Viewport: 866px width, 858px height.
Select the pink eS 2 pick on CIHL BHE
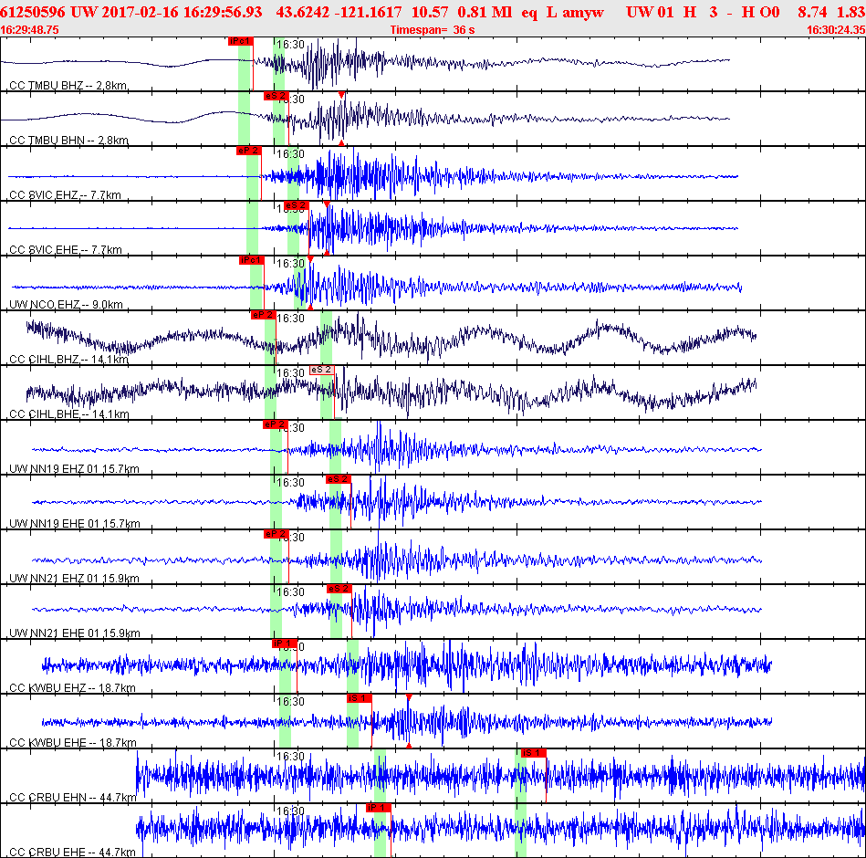(321, 370)
